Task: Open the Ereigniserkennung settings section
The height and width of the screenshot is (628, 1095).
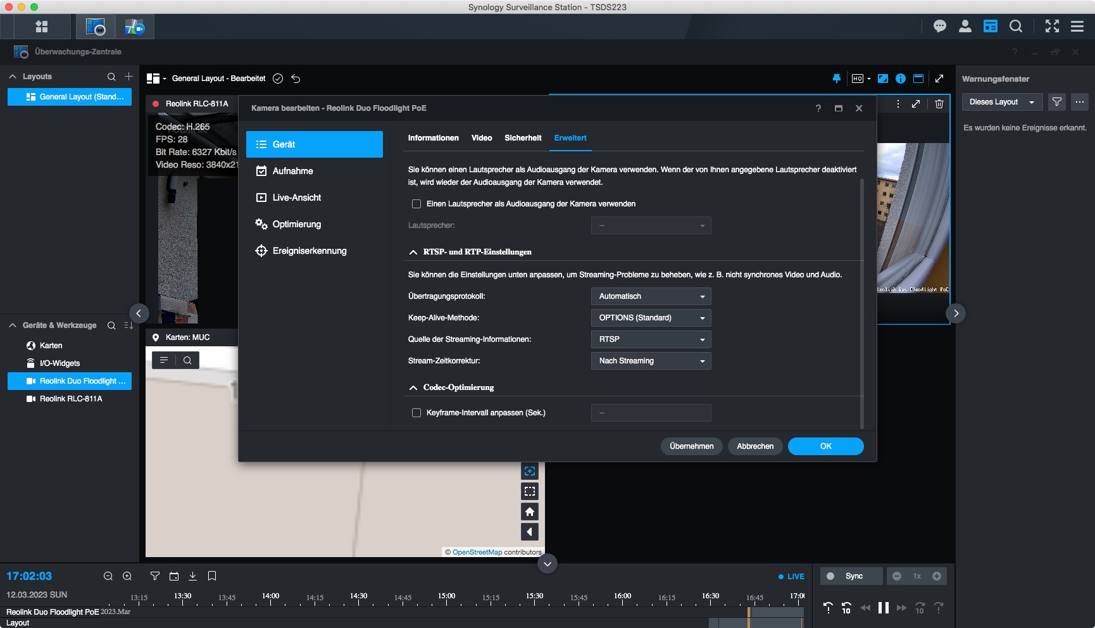Action: [309, 251]
